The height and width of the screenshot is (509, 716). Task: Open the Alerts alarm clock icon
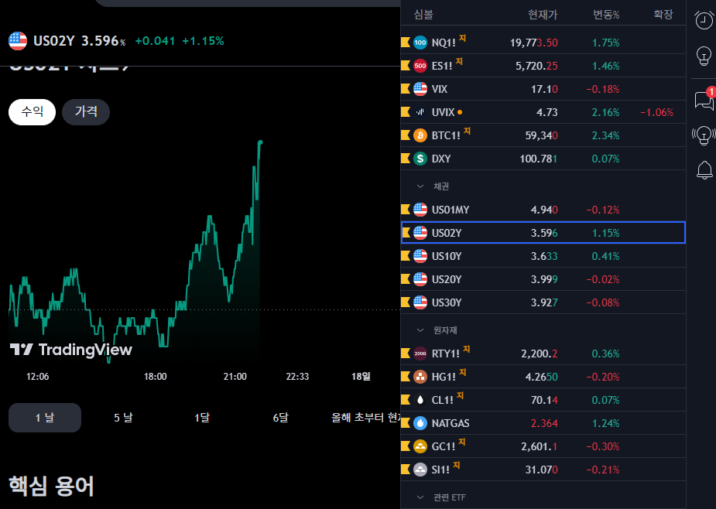point(704,20)
